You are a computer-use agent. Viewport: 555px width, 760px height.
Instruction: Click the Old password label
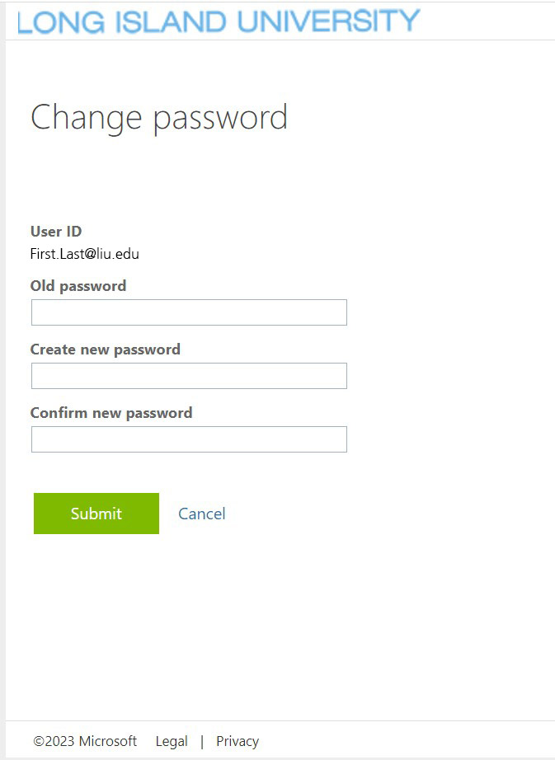[78, 286]
